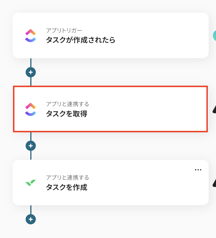Click the connector line above the first plus button
This screenshot has height=238, width=216.
coord(31,62)
